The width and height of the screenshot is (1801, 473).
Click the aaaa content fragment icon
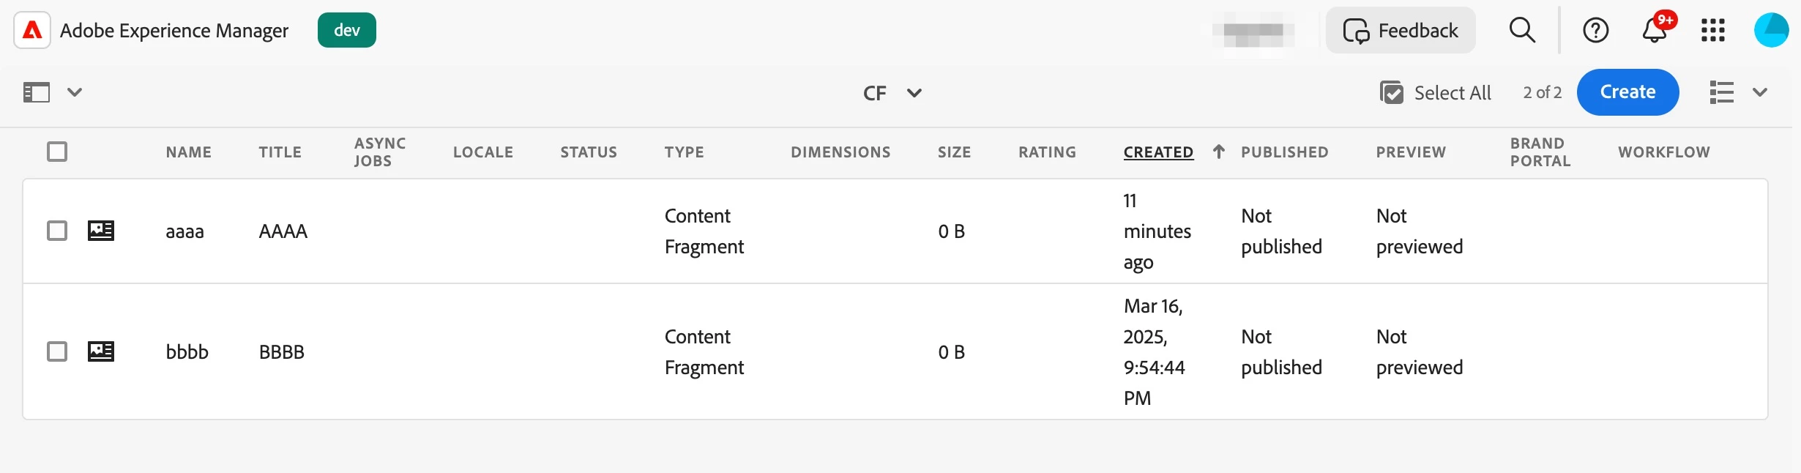(101, 231)
